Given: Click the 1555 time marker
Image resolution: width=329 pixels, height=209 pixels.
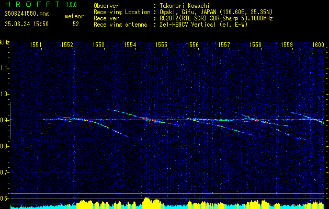Looking at the screenshot, I should pyautogui.click(x=161, y=44).
